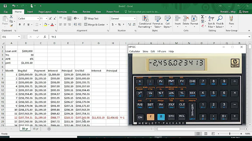Toggle Wrap Text

click(91, 18)
